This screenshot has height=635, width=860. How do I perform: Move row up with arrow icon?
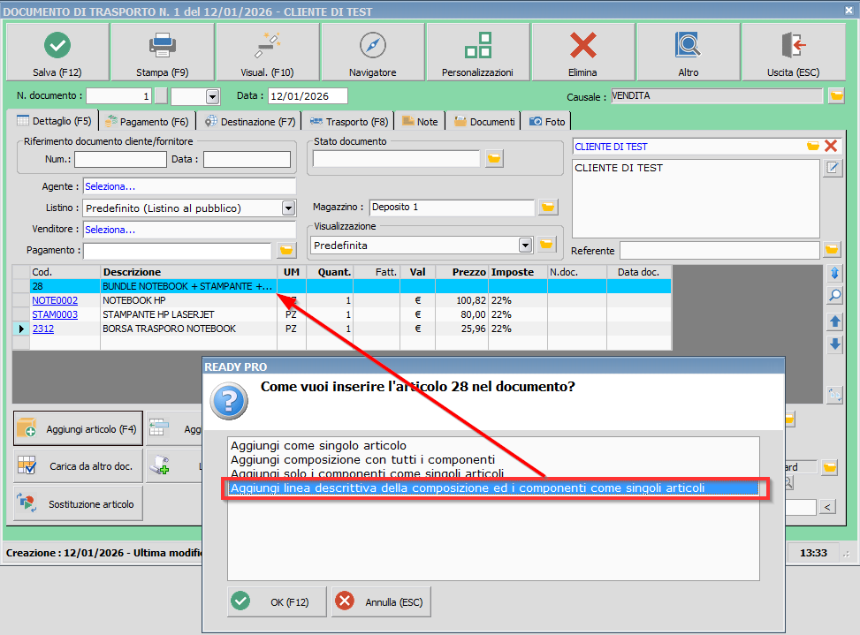(834, 321)
